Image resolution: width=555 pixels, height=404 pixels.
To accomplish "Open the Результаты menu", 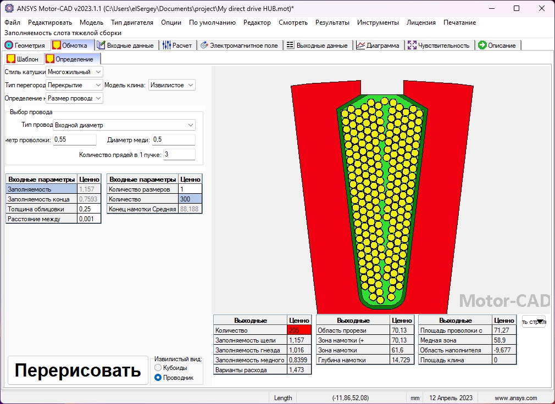I will point(332,23).
